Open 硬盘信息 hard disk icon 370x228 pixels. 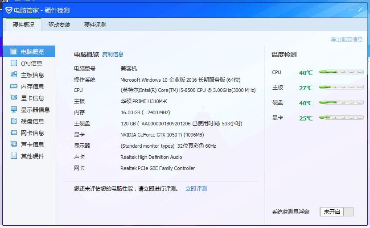[14, 121]
